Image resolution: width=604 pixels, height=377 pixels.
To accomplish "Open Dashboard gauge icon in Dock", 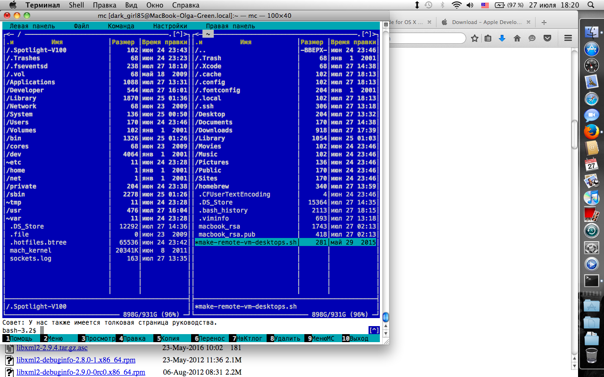I will [x=591, y=65].
